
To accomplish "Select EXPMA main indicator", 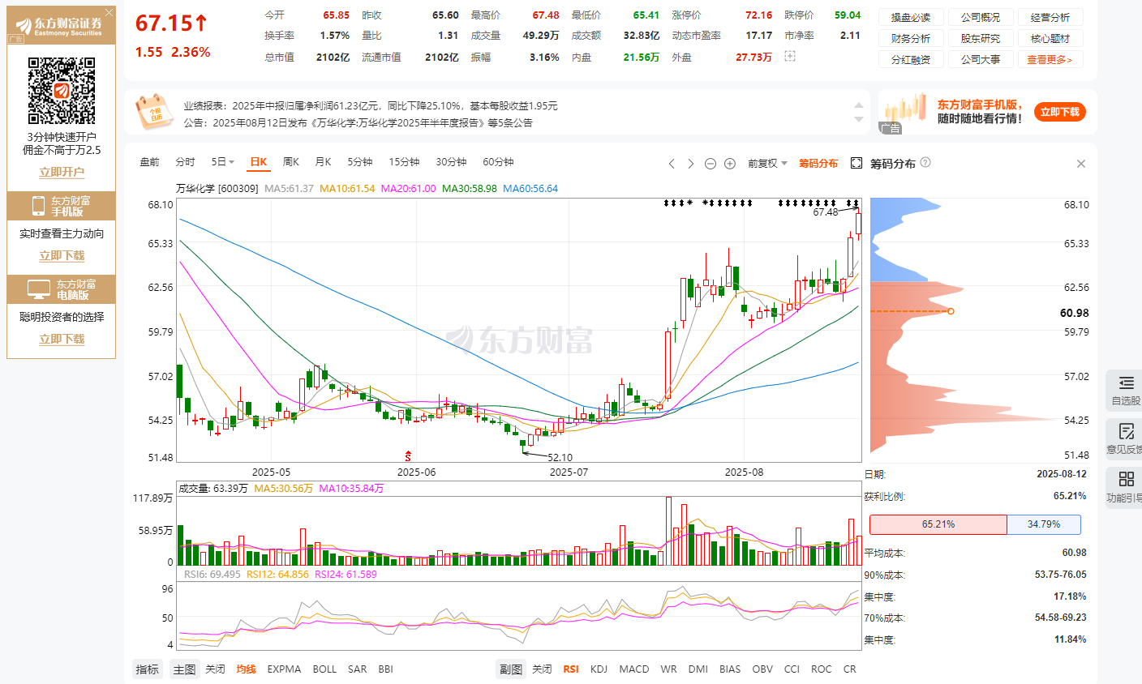I will (x=284, y=669).
